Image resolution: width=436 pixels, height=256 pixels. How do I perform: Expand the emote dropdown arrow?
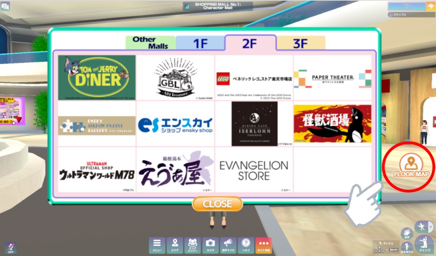click(431, 227)
